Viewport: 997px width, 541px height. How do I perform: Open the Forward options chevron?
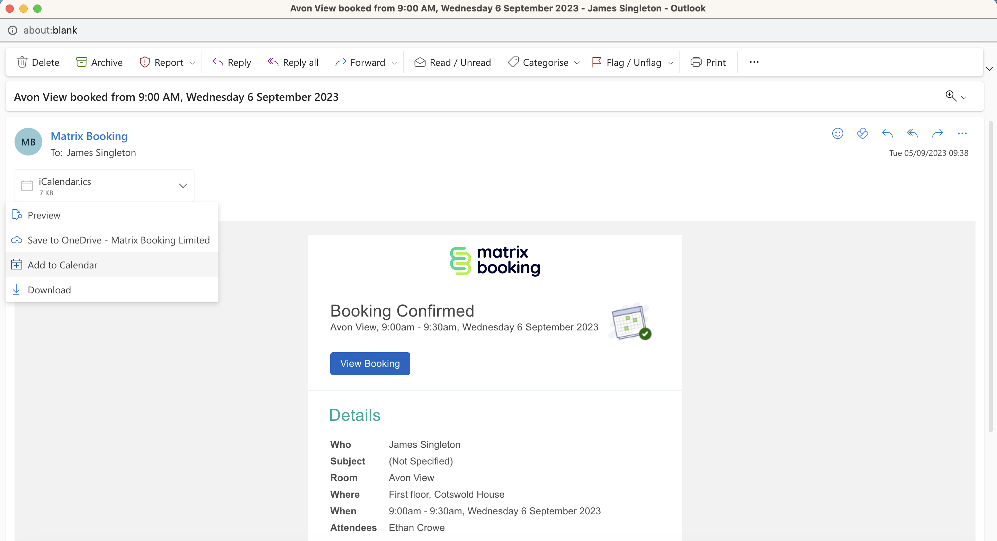pyautogui.click(x=394, y=63)
